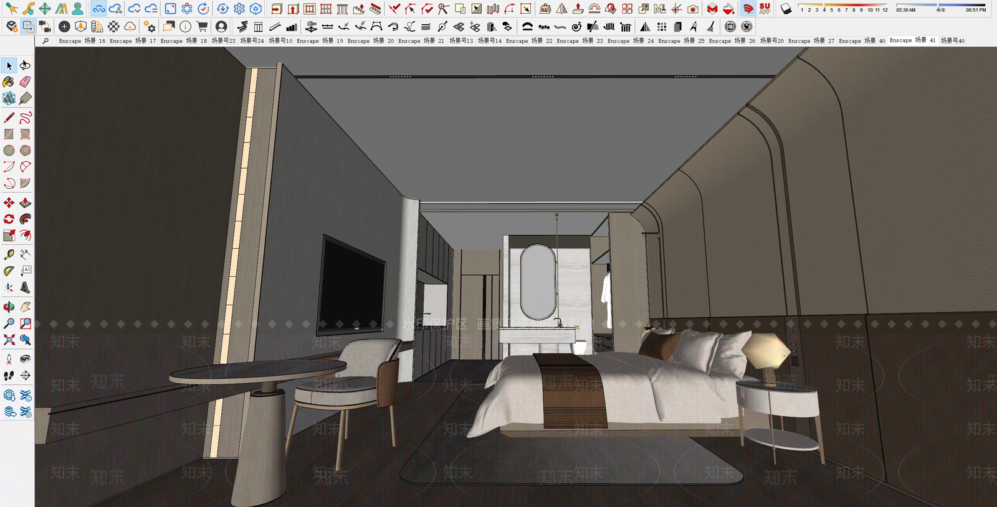Activate the Orbit tool
The image size is (997, 507).
point(9,307)
